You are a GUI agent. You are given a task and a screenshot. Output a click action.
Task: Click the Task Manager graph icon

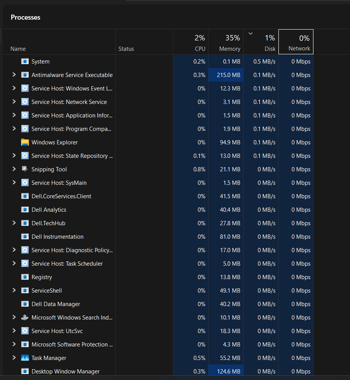click(25, 358)
